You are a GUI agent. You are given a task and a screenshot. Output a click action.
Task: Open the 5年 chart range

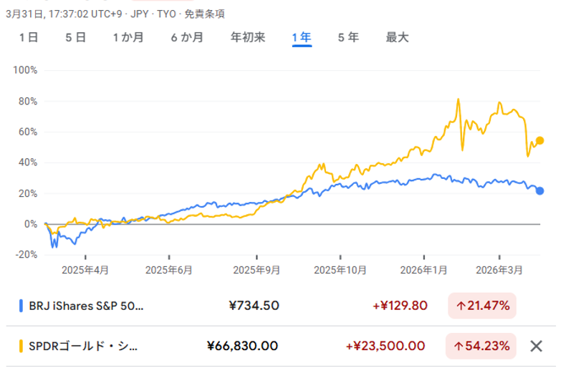coord(348,37)
